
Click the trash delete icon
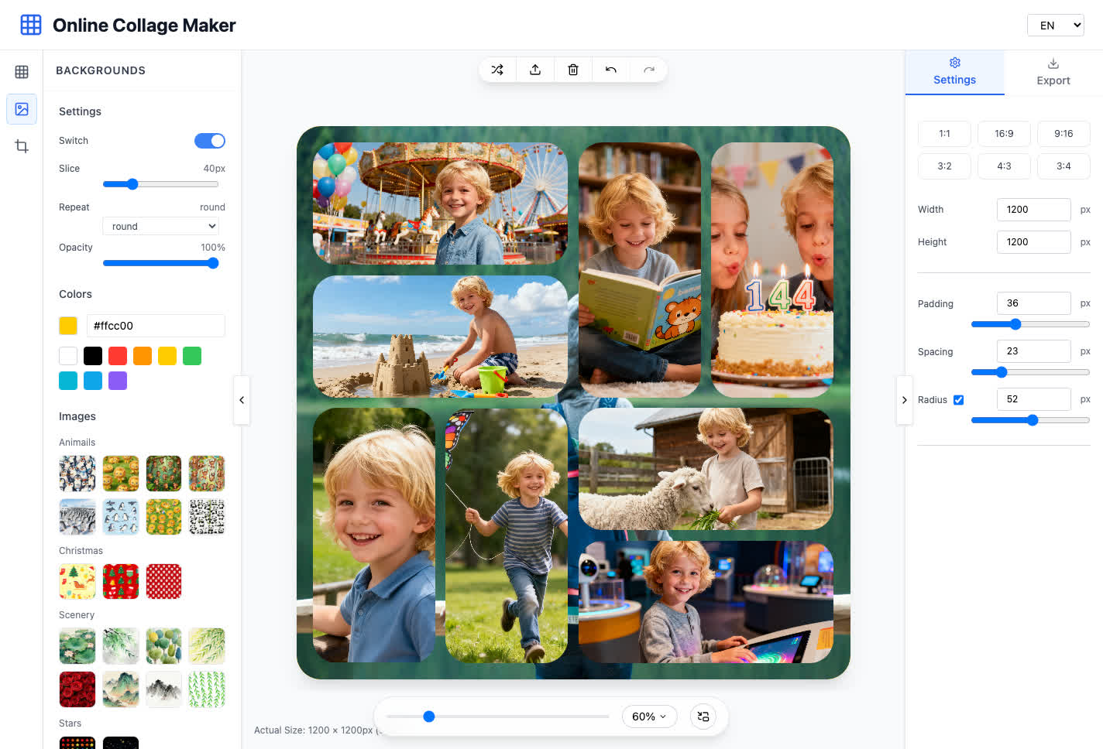pos(573,70)
